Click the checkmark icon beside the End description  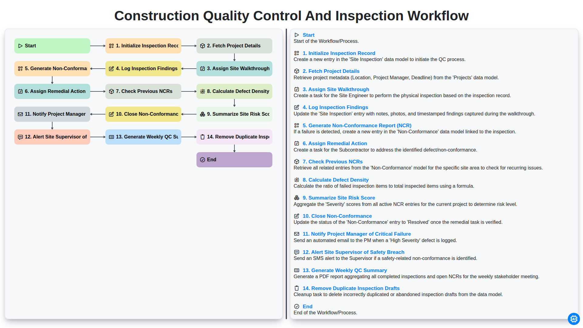click(297, 306)
